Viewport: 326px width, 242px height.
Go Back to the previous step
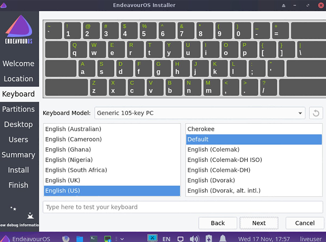[x=218, y=223]
